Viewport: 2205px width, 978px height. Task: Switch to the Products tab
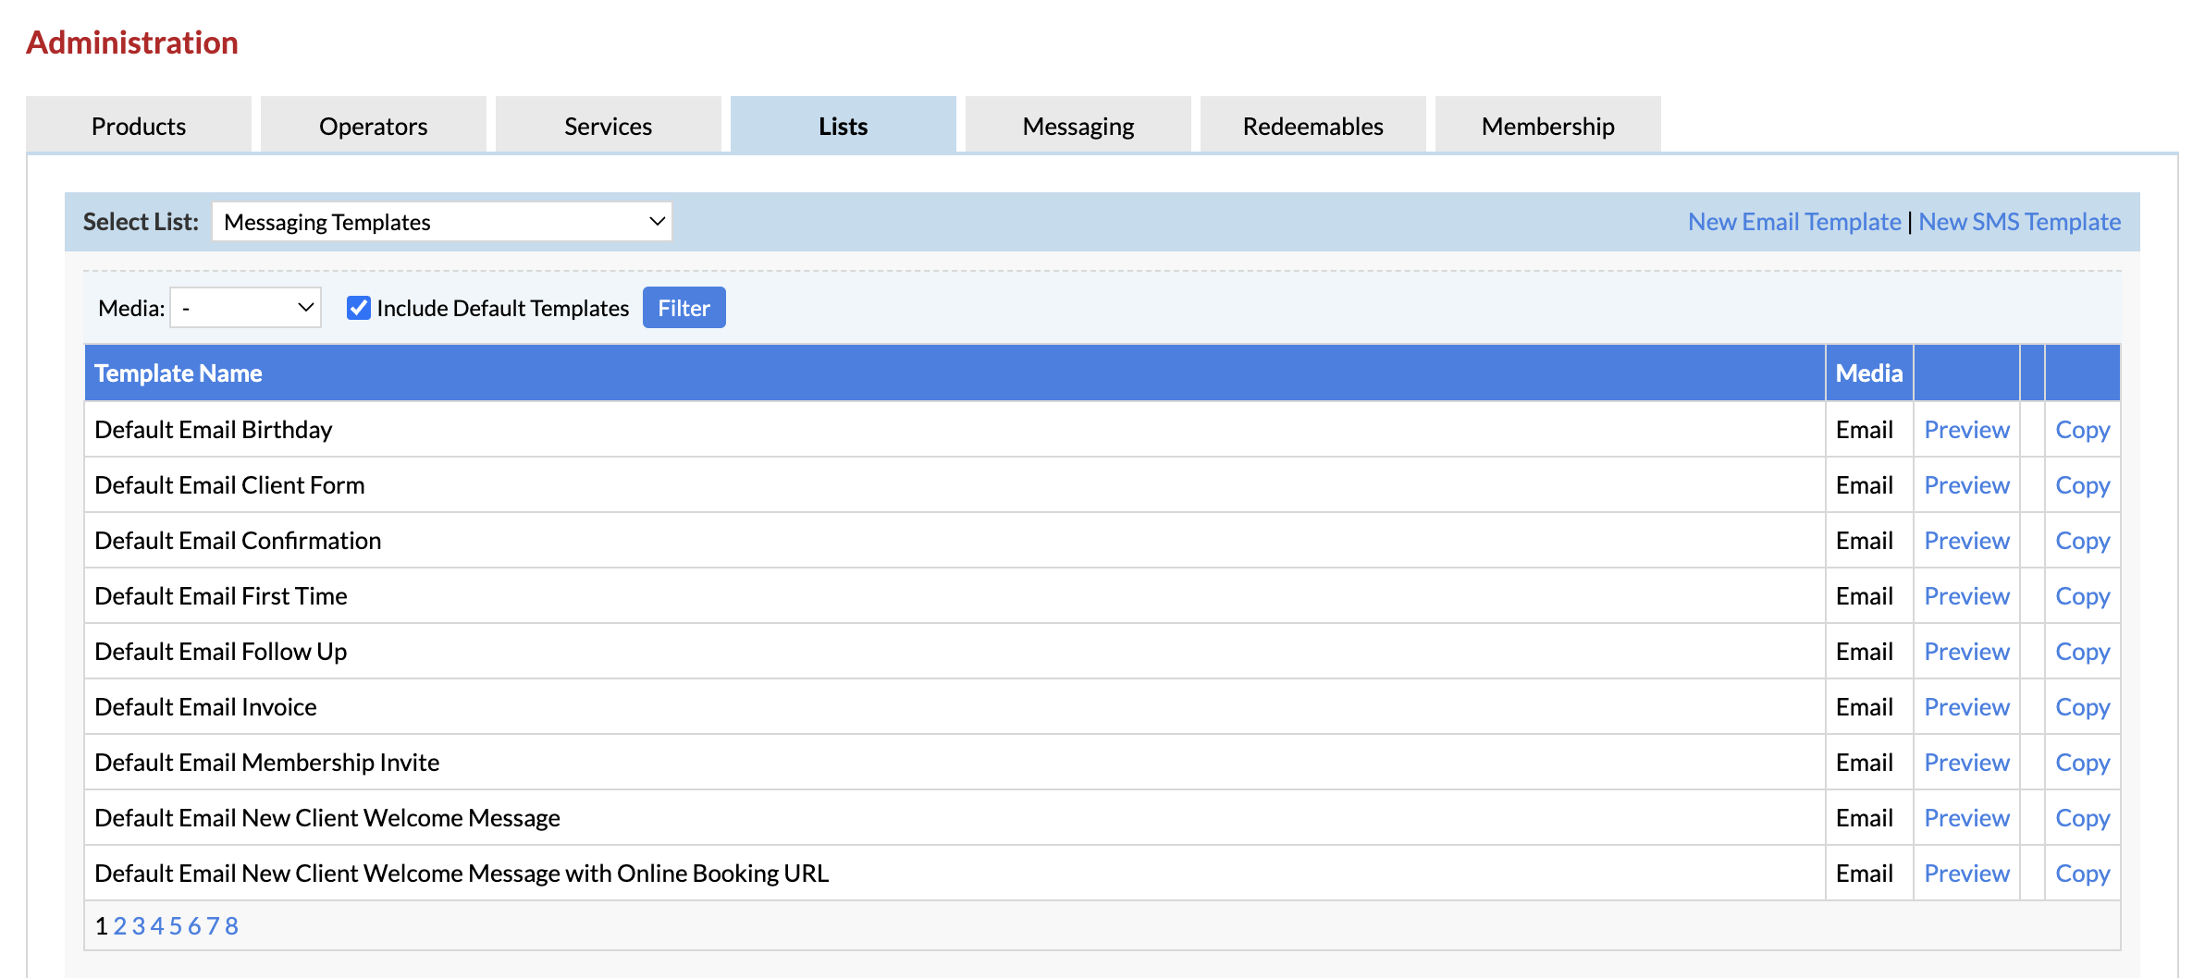139,126
